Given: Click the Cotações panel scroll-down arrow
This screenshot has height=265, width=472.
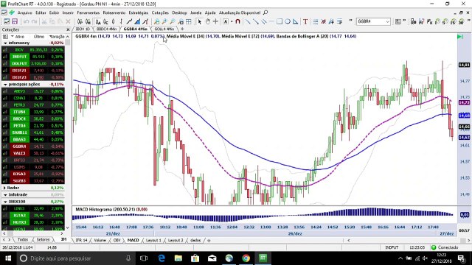Looking at the screenshot, I should click(68, 227).
